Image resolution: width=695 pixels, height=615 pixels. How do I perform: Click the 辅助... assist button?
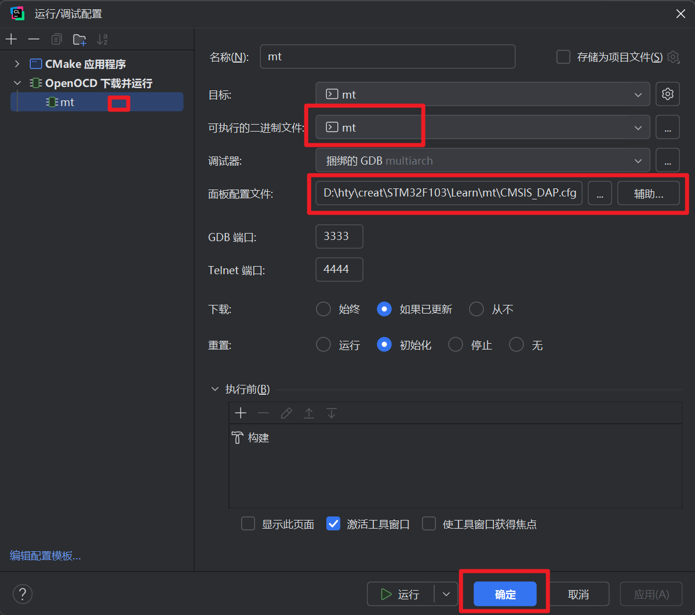(649, 193)
